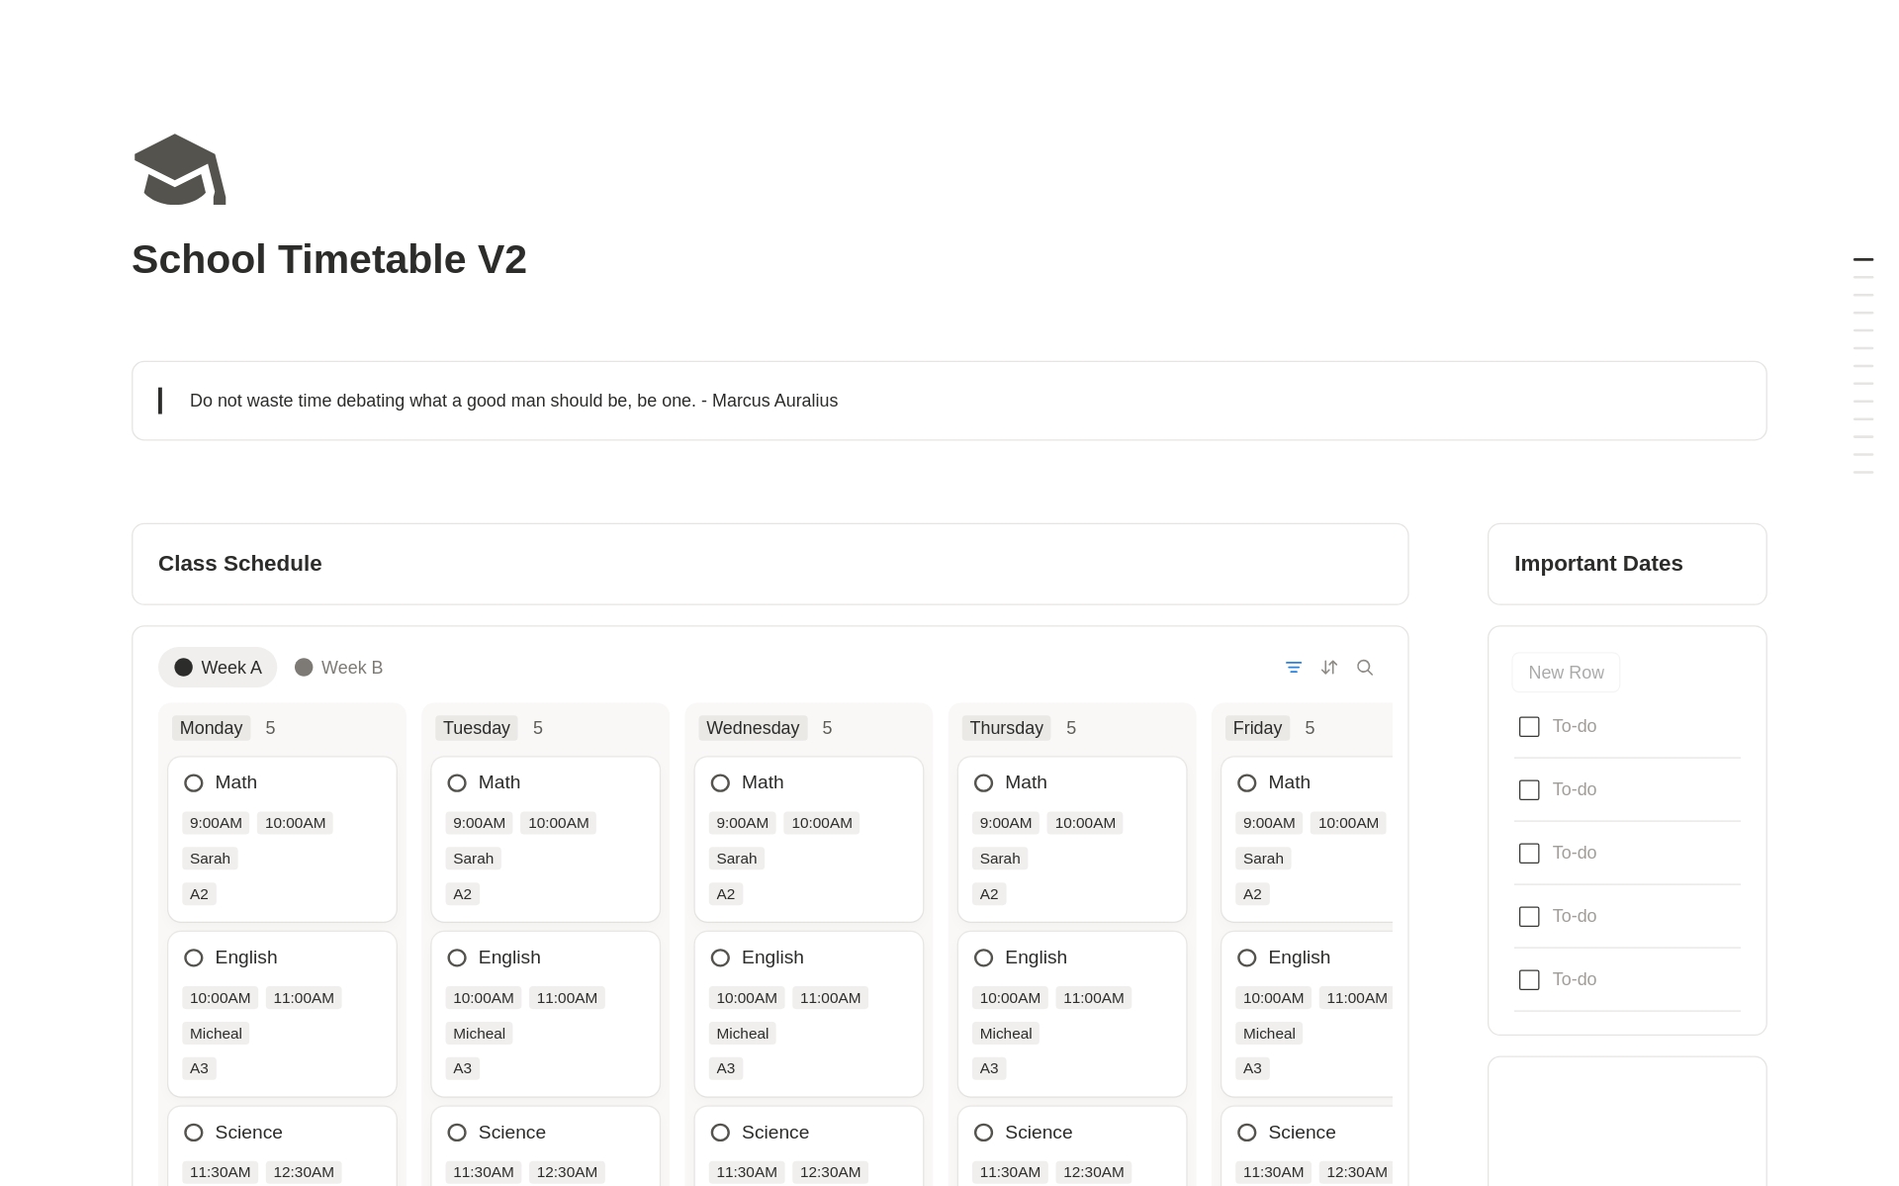Click the circle icon on Thursday English card
This screenshot has height=1186, width=1899.
pyautogui.click(x=983, y=958)
